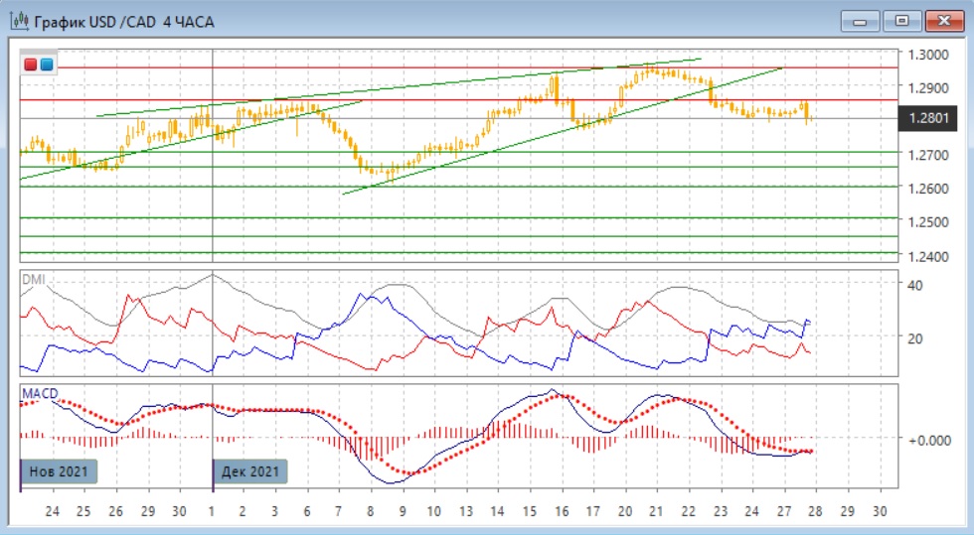Viewport: 974px width, 535px height.
Task: Jump to the Нов 2021 month marker
Action: click(x=59, y=470)
